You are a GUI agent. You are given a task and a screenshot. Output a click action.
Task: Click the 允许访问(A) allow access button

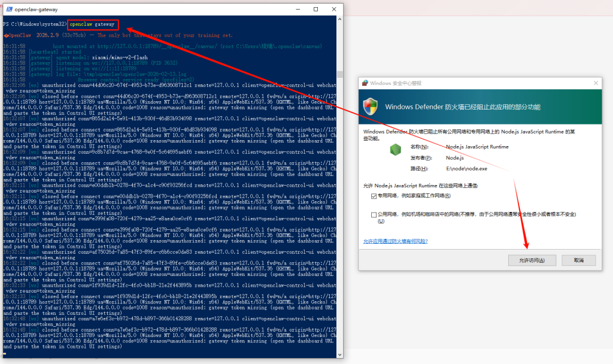click(x=531, y=260)
